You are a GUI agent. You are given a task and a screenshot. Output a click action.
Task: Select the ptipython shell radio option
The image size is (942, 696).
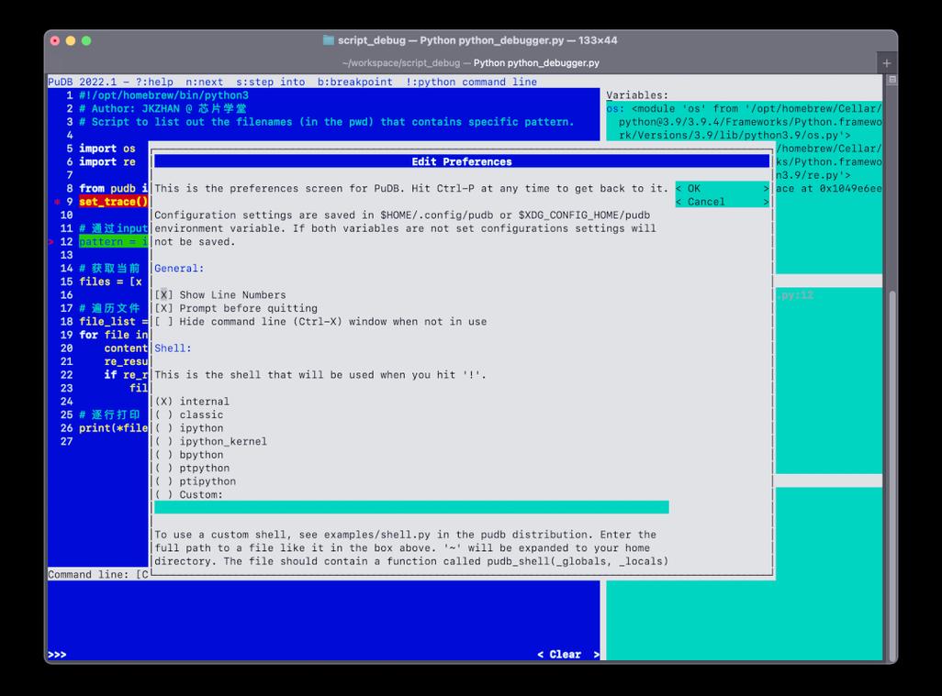point(163,481)
